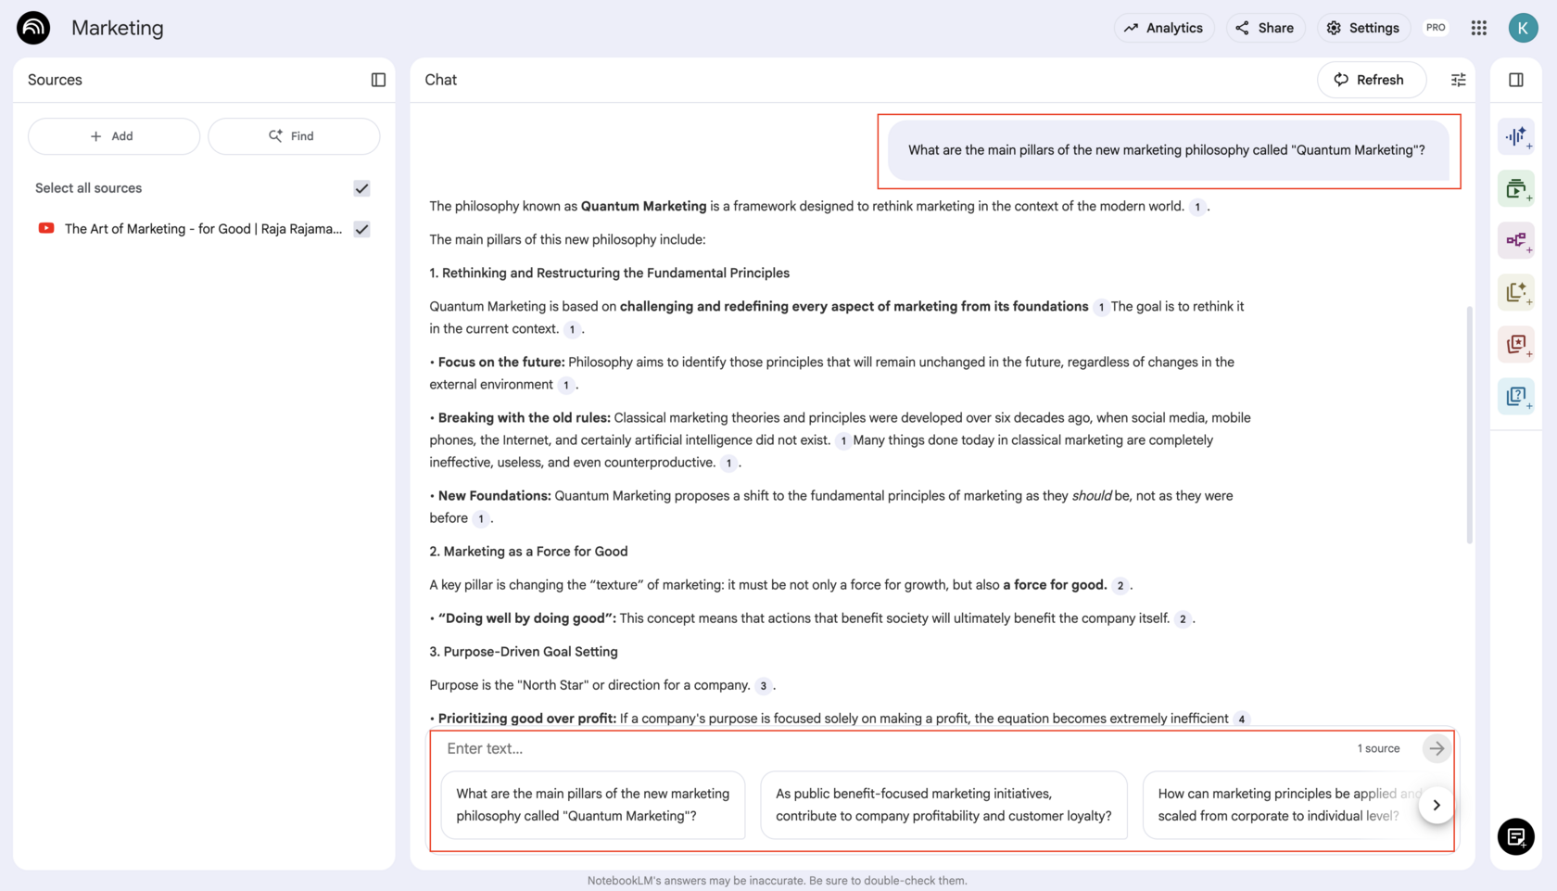
Task: Click the YouTube icon of the source
Action: [x=45, y=228]
